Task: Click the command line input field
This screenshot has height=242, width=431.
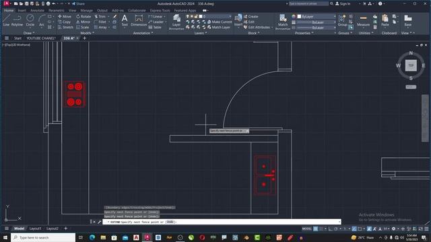Action: (x=222, y=222)
